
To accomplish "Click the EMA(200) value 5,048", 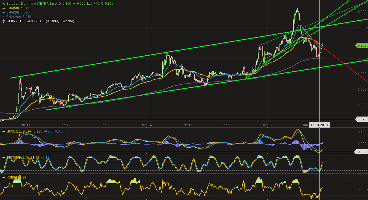I will 27,17.
